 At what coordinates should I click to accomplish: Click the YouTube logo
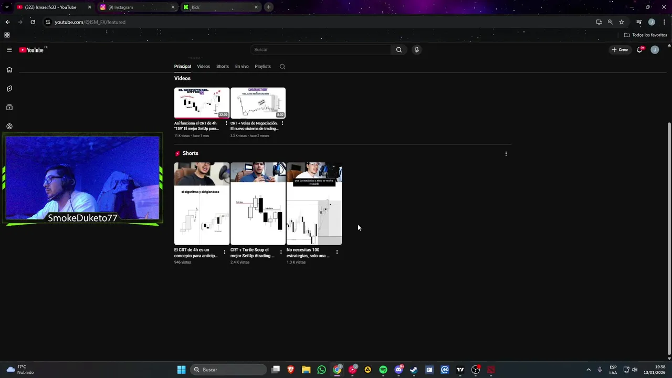31,50
